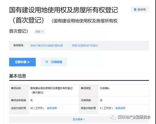Open "两规"处理房地产权登记 link
This screenshot has width=156, height=124.
point(85,46)
